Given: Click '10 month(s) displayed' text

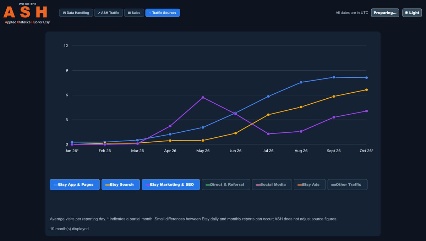Looking at the screenshot, I should pyautogui.click(x=69, y=229).
